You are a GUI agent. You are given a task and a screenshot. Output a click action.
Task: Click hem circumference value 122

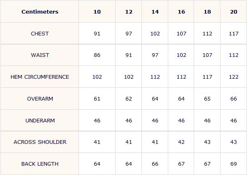[x=234, y=77]
